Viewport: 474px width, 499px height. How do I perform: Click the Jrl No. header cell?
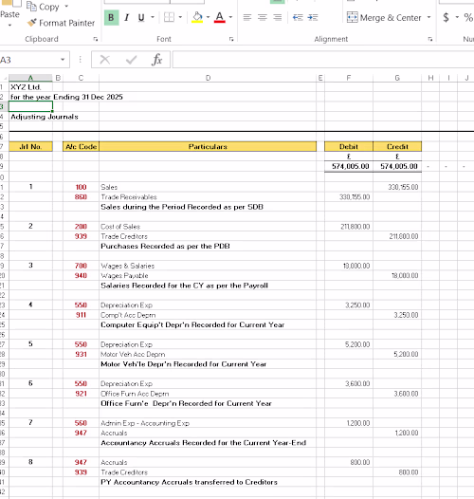click(30, 146)
